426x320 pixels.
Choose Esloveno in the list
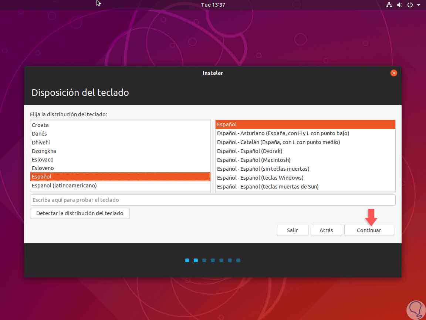tap(120, 168)
